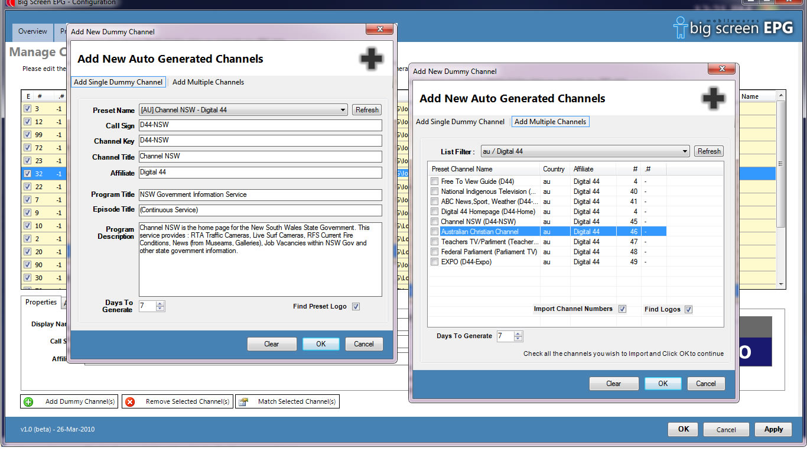Click Cancel in the single channel dialog
Screen dimensions: 807x454
coord(364,344)
